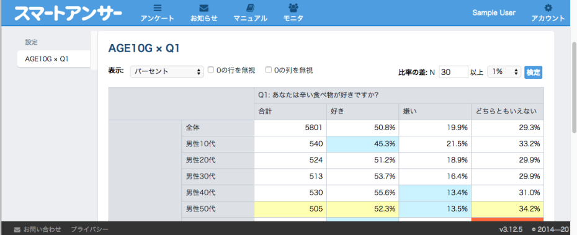
Task: Click the 検定 button
Action: click(x=533, y=72)
